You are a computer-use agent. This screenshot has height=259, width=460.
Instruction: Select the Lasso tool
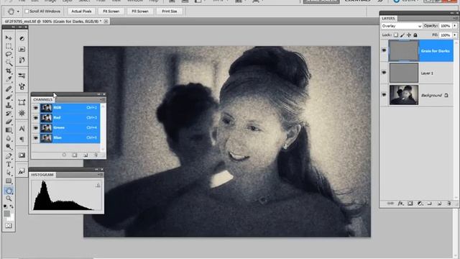pyautogui.click(x=9, y=55)
